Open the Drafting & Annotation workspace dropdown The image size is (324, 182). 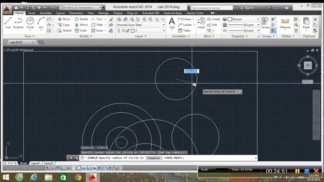(x=80, y=8)
